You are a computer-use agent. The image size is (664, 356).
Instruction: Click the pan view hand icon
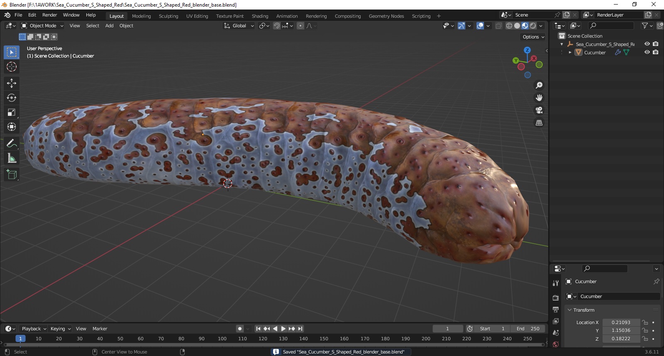tap(539, 98)
